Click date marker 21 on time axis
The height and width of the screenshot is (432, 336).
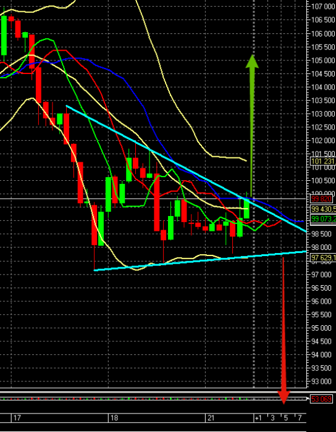tap(211, 418)
